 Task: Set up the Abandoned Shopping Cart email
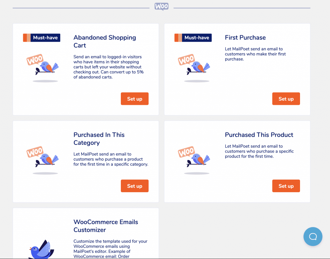(x=134, y=99)
